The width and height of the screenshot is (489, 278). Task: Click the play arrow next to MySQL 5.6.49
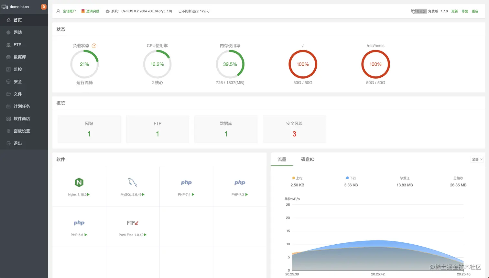click(x=143, y=195)
